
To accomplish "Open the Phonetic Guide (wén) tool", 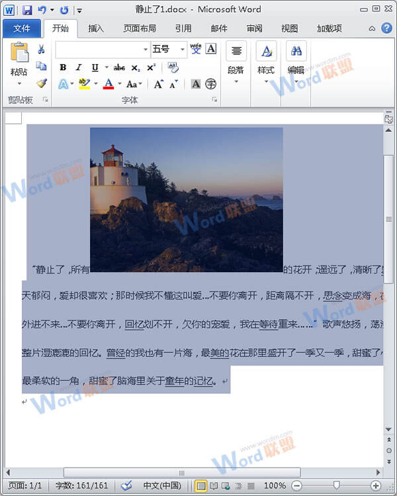I will [196, 49].
